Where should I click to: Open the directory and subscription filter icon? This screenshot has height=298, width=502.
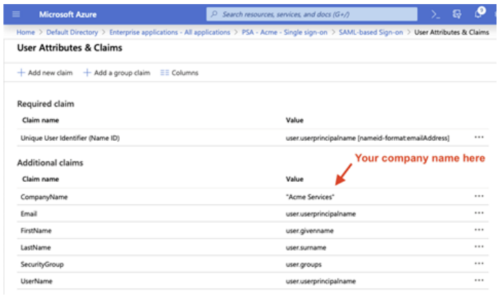point(457,14)
